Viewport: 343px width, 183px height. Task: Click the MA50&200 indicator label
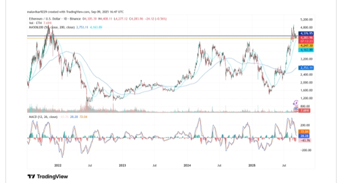(x=52, y=27)
